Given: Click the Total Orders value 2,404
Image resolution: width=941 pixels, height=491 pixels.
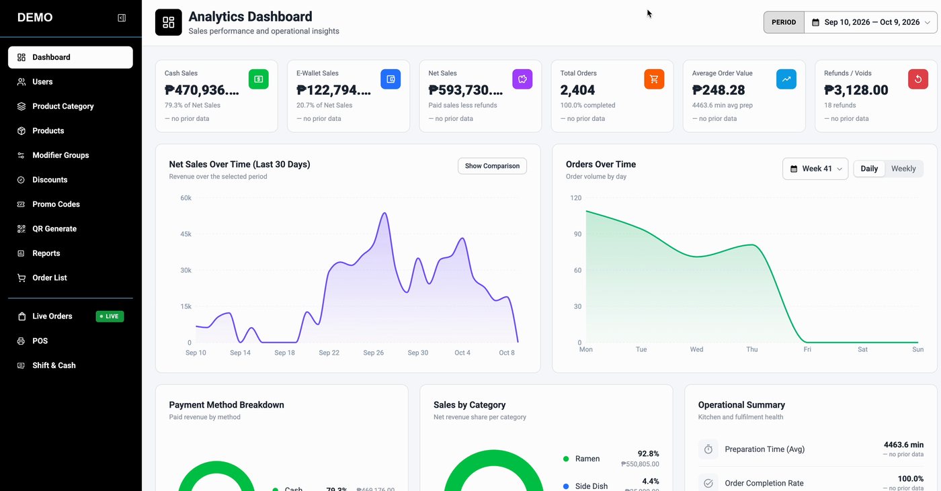Looking at the screenshot, I should click(578, 90).
